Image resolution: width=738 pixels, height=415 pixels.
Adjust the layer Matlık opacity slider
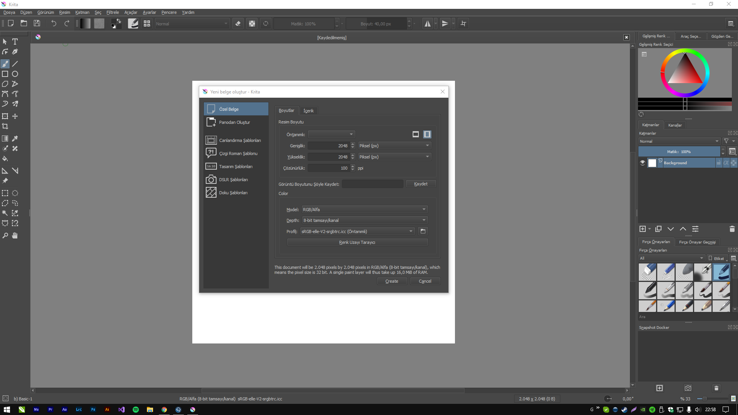pos(679,152)
